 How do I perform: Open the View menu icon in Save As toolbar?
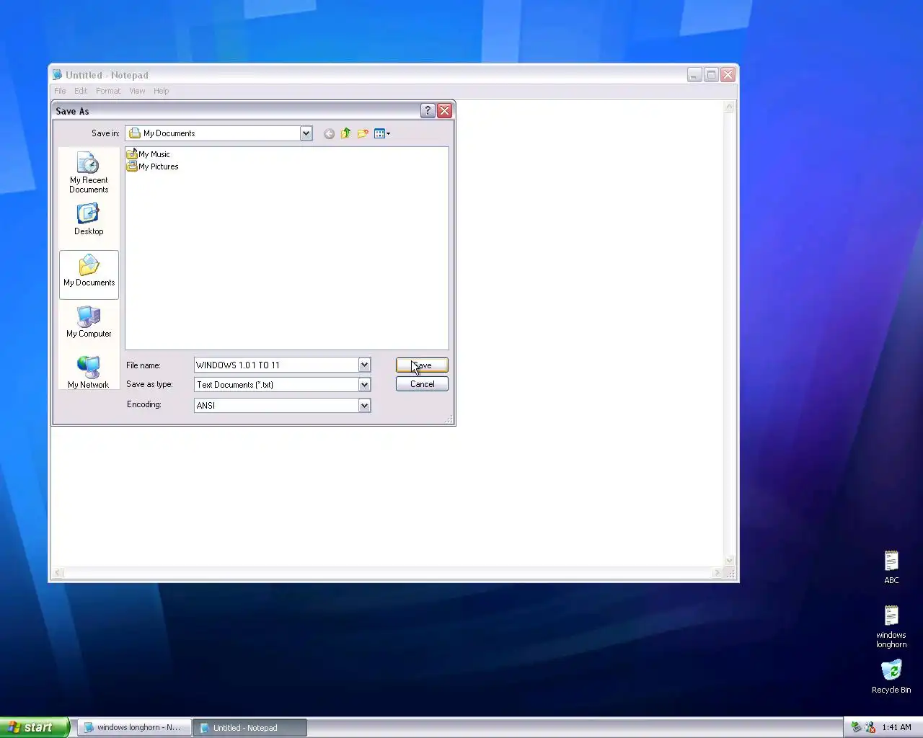point(382,133)
